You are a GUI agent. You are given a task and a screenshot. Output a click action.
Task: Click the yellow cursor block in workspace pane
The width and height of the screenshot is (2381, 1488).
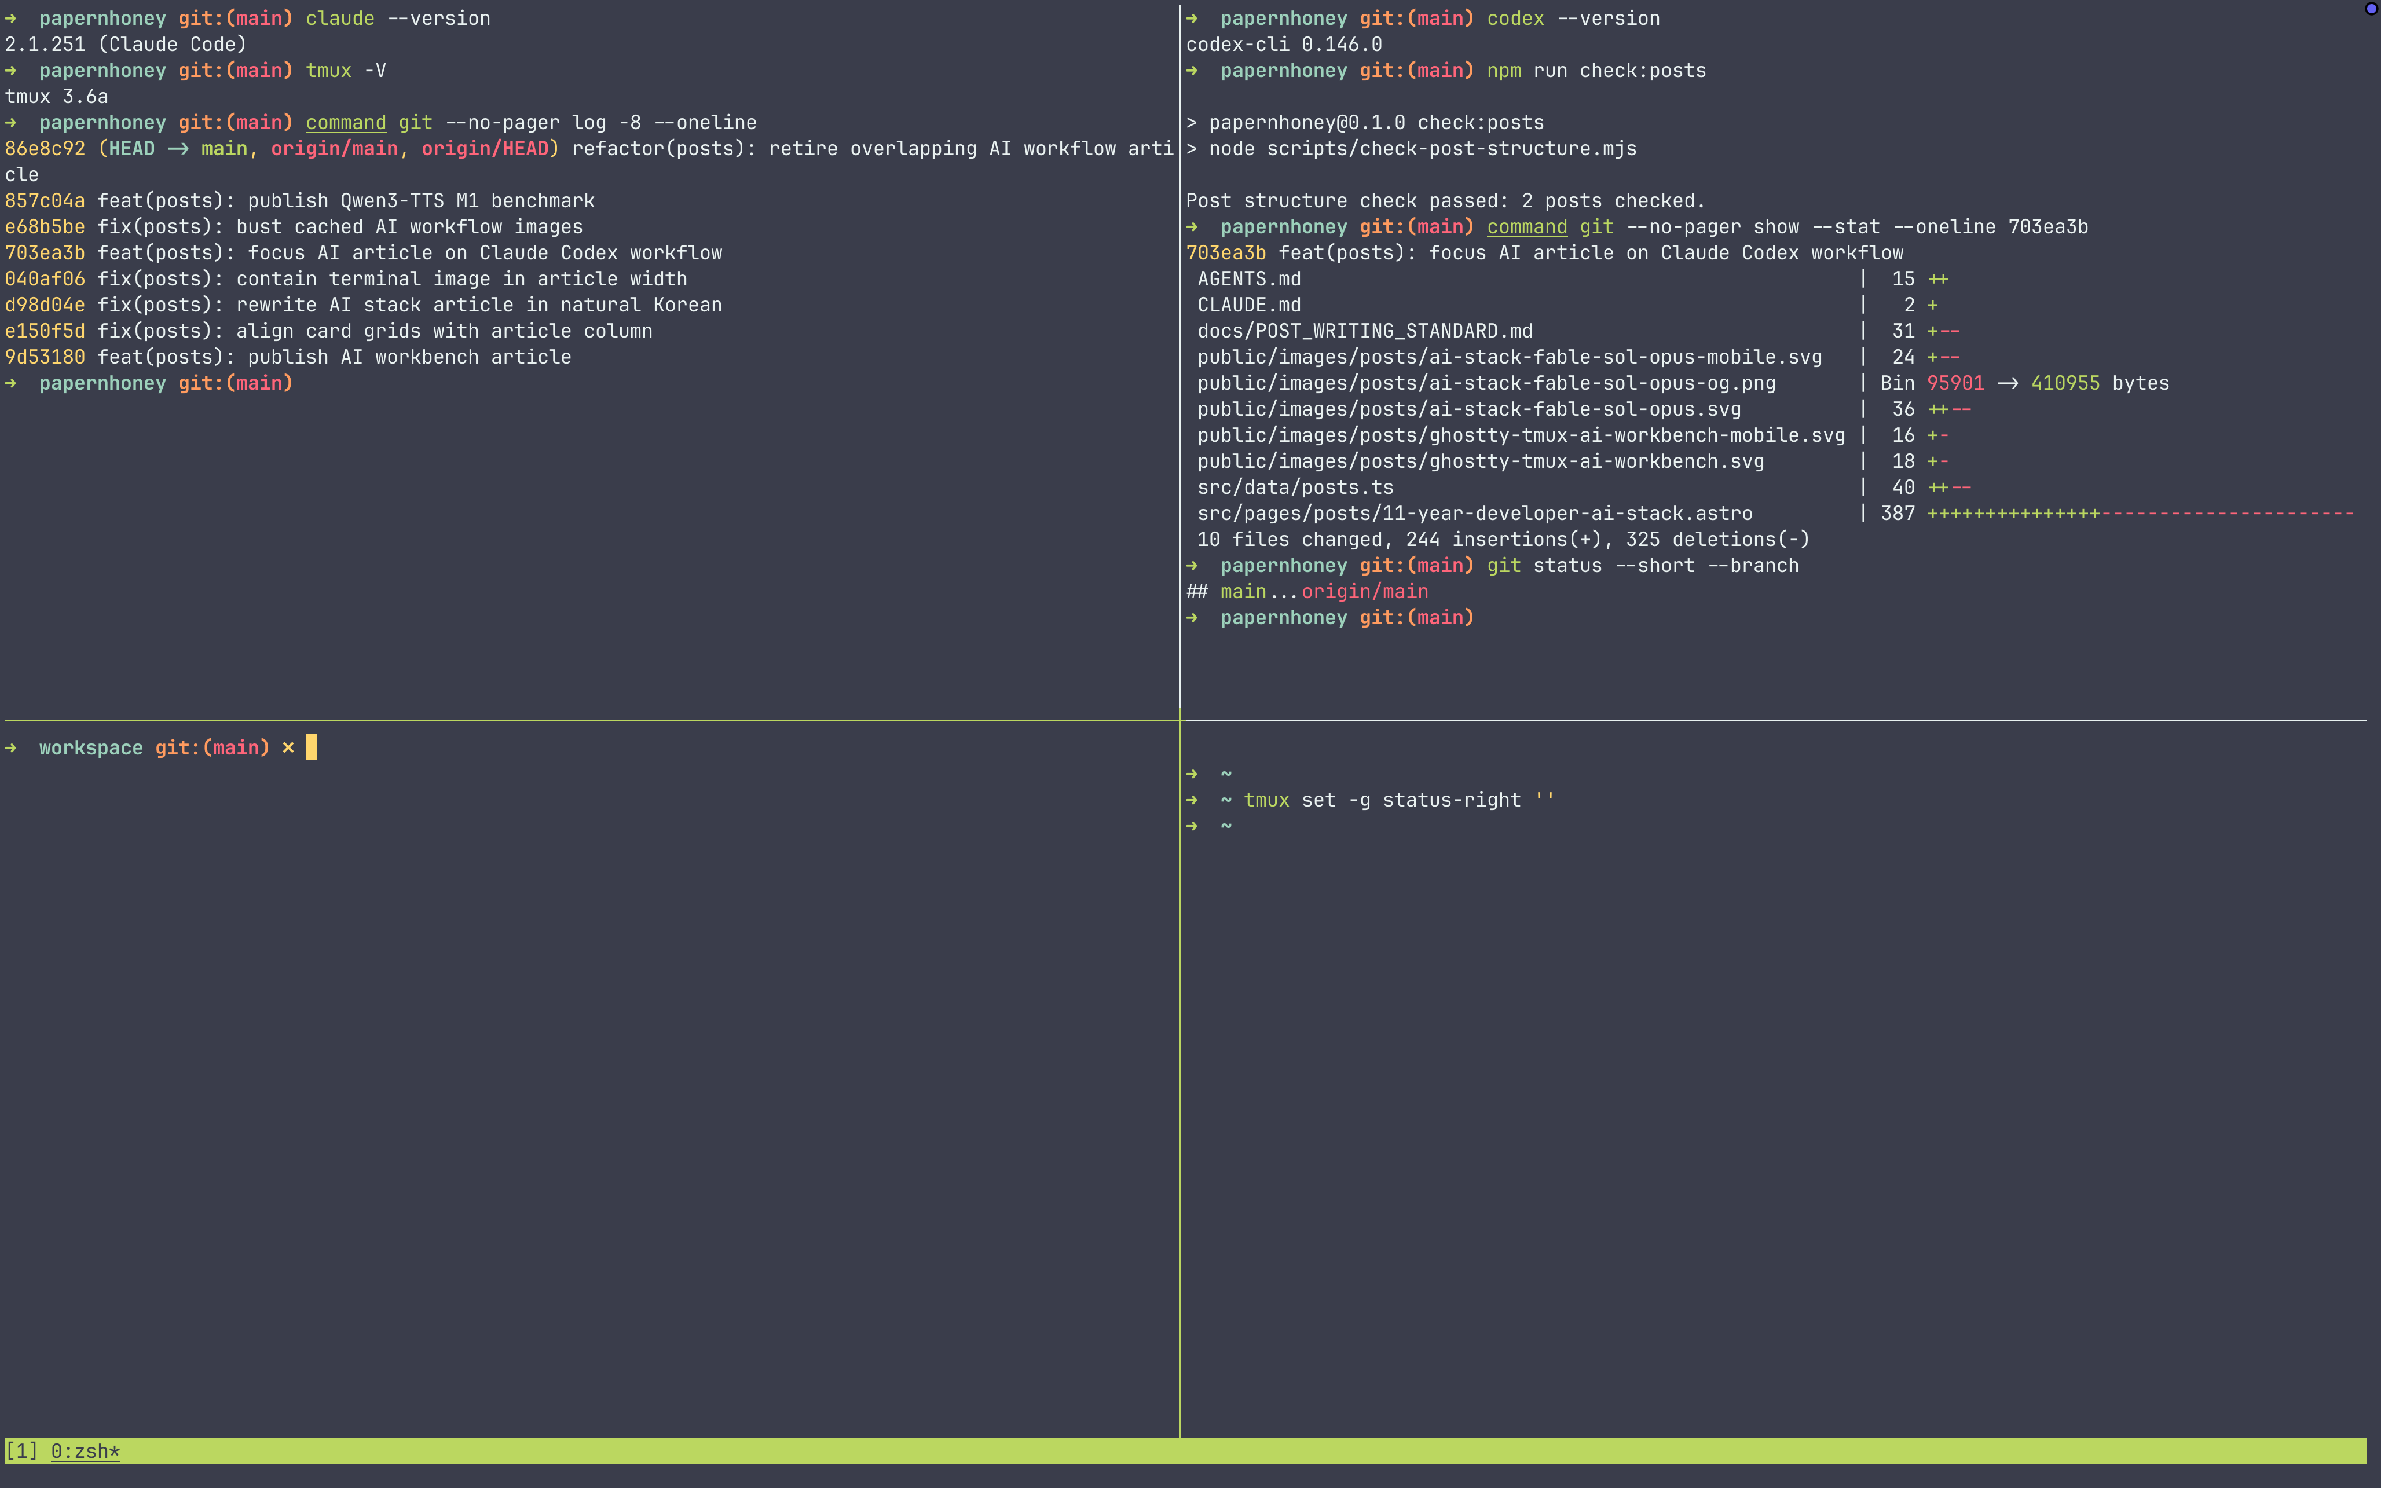pos(311,747)
